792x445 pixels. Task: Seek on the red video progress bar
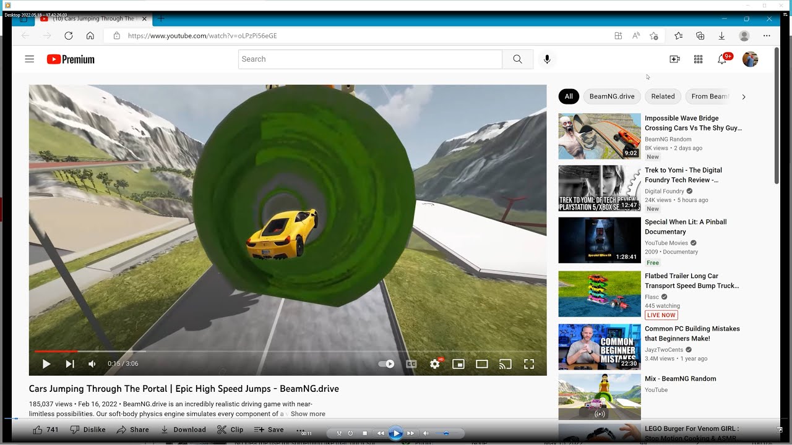point(56,351)
